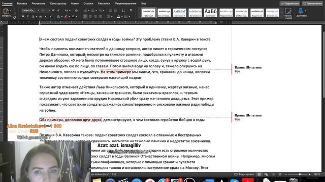Click the Поделиться (Share) button
This screenshot has width=325, height=182.
289,4
